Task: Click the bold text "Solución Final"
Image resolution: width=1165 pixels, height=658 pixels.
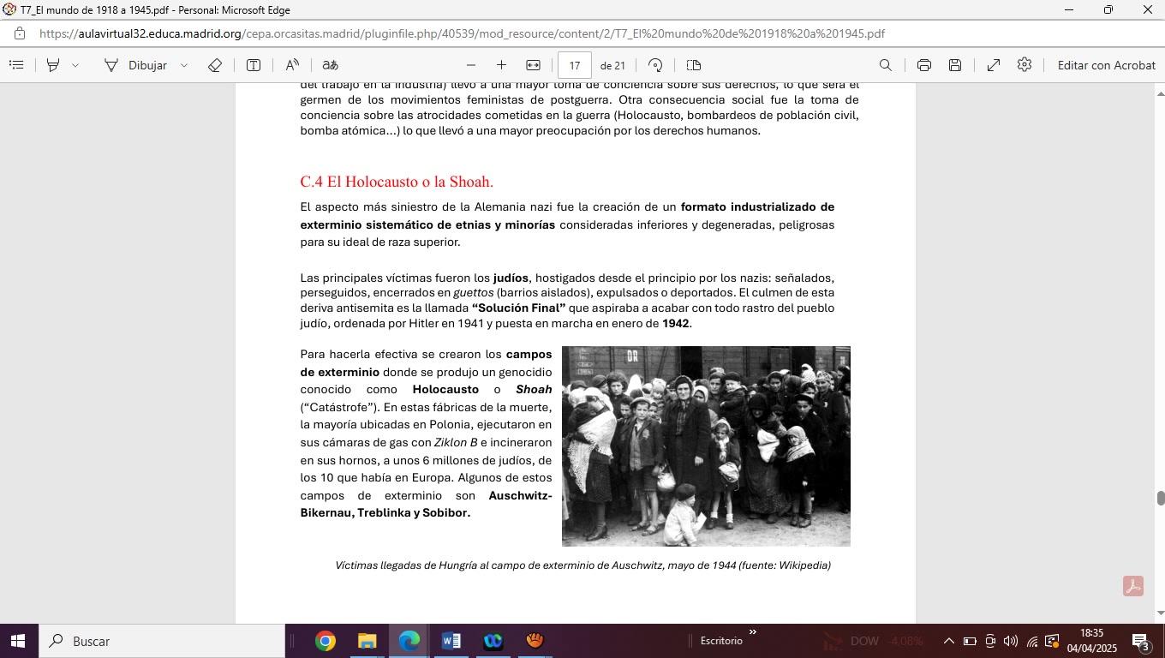Action: pos(519,308)
